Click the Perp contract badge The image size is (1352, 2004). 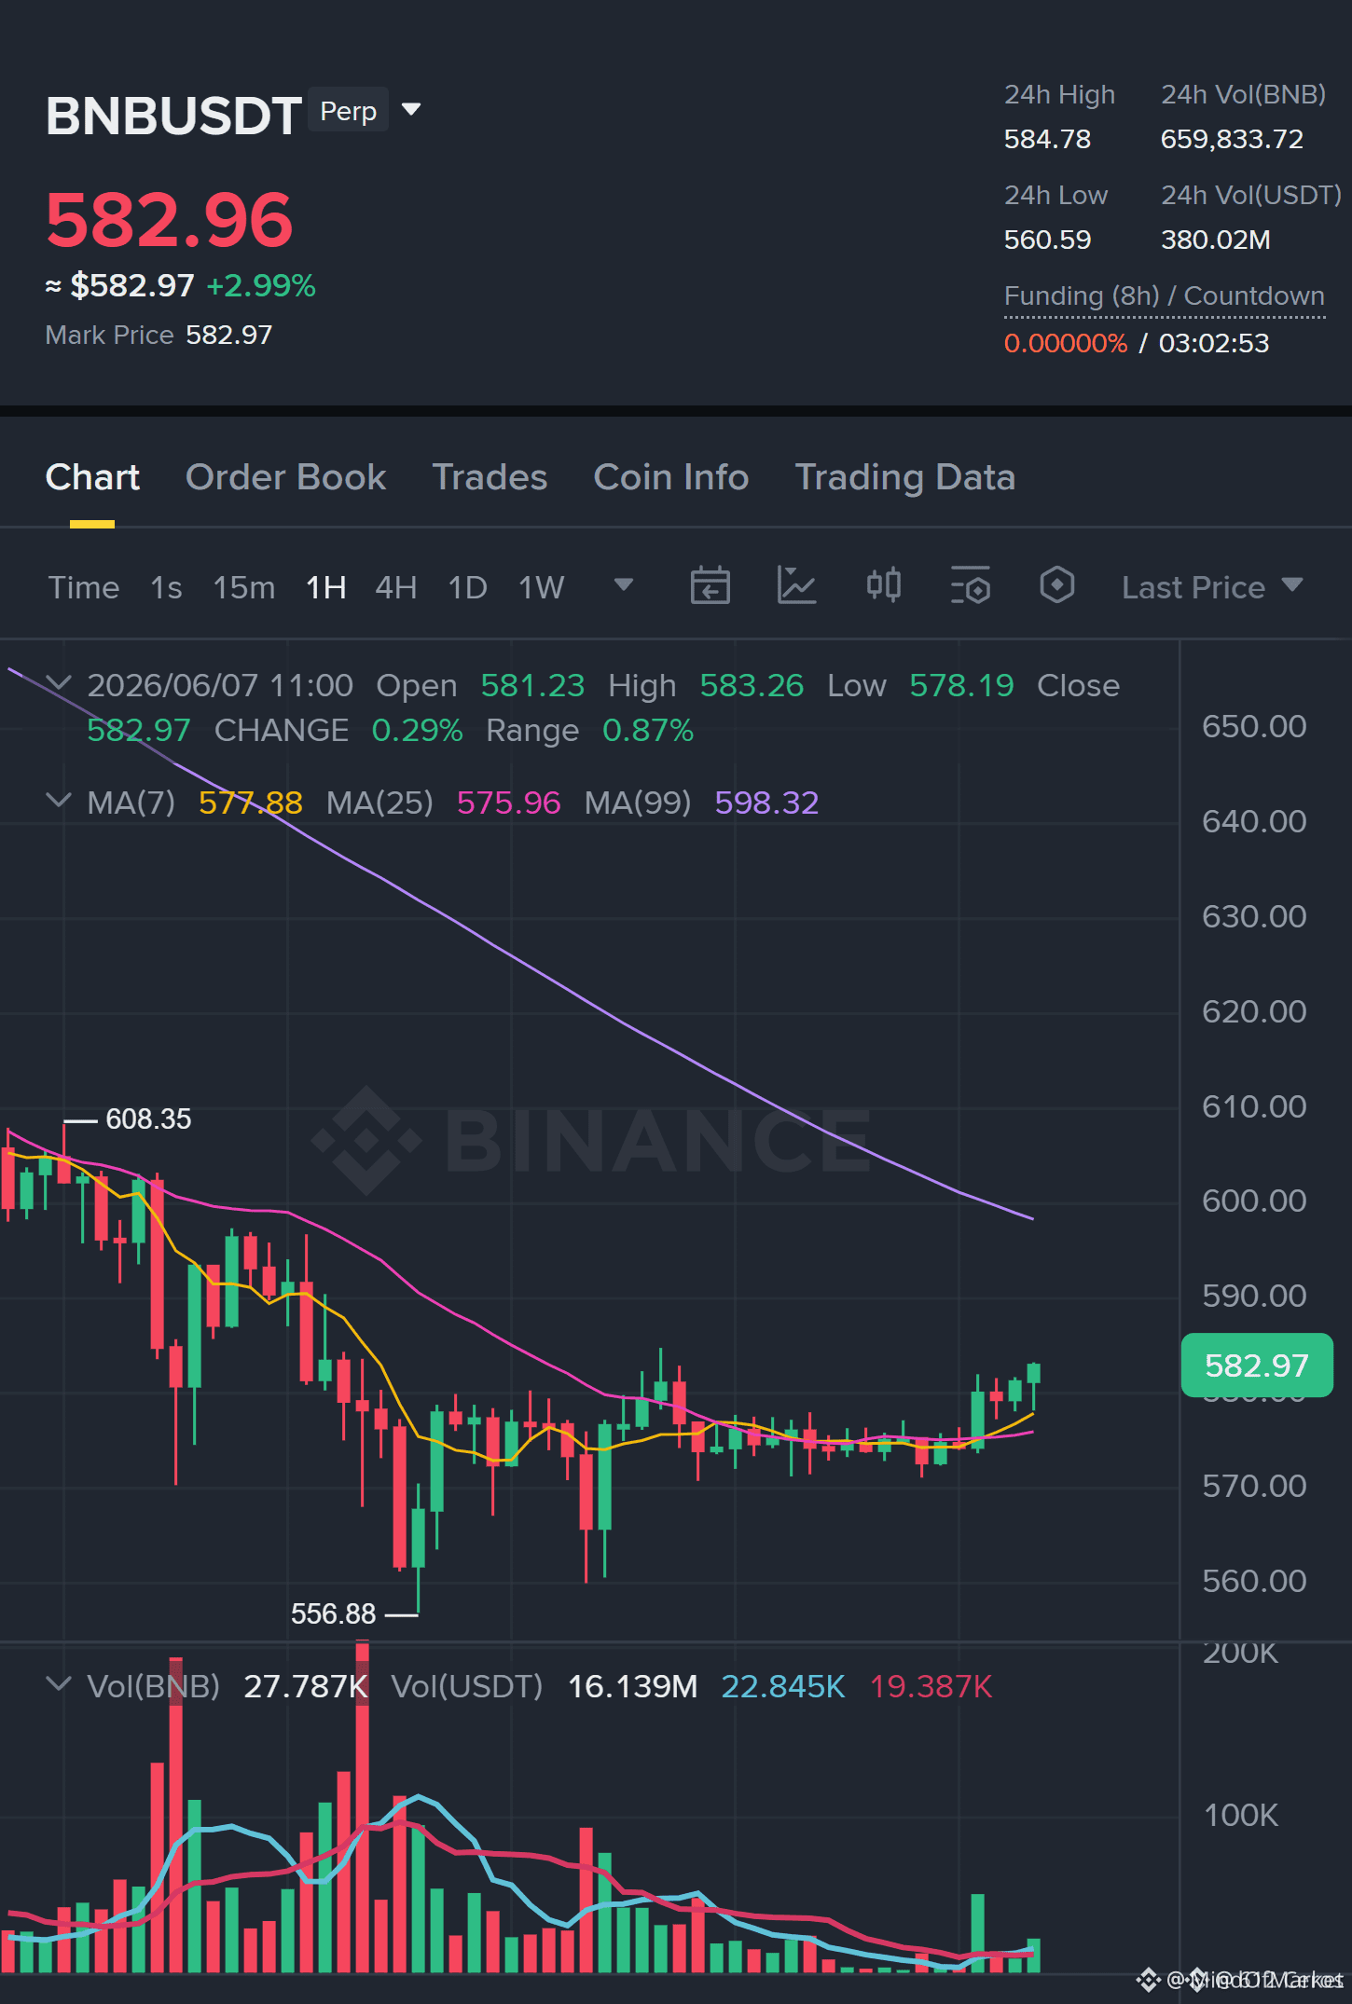(x=349, y=111)
